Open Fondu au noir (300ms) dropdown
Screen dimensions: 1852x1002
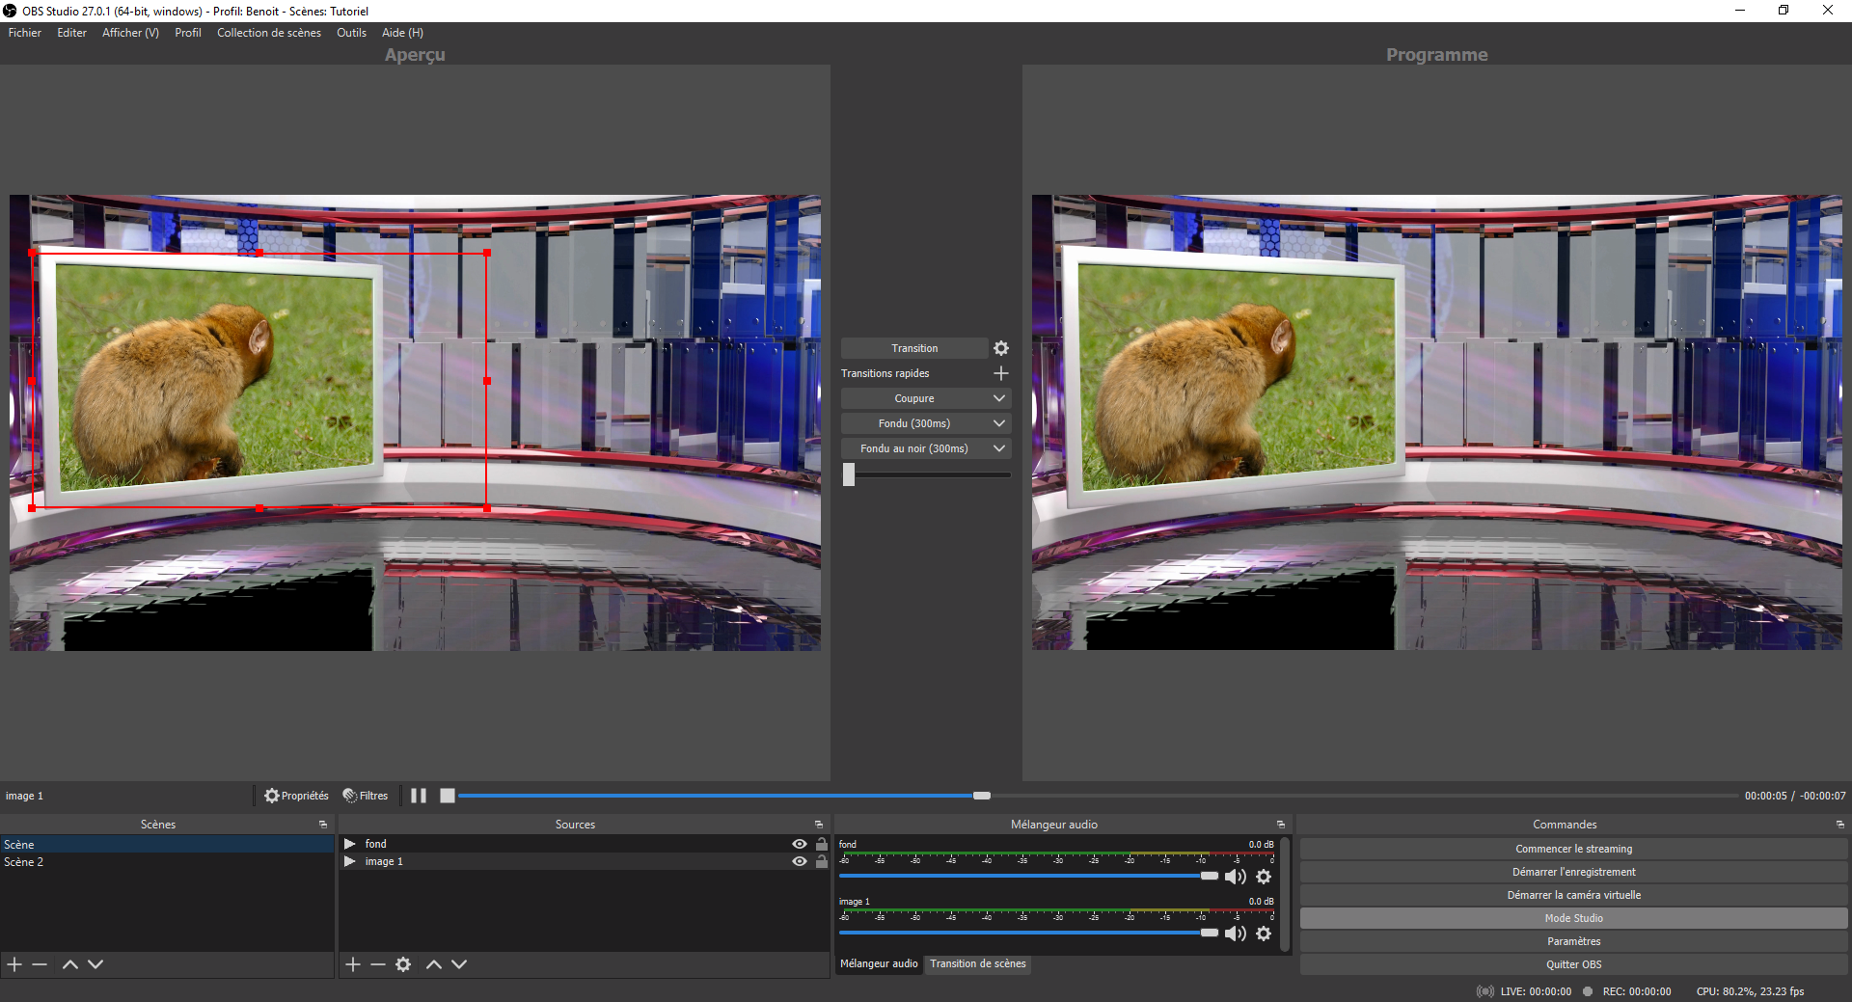coord(999,448)
